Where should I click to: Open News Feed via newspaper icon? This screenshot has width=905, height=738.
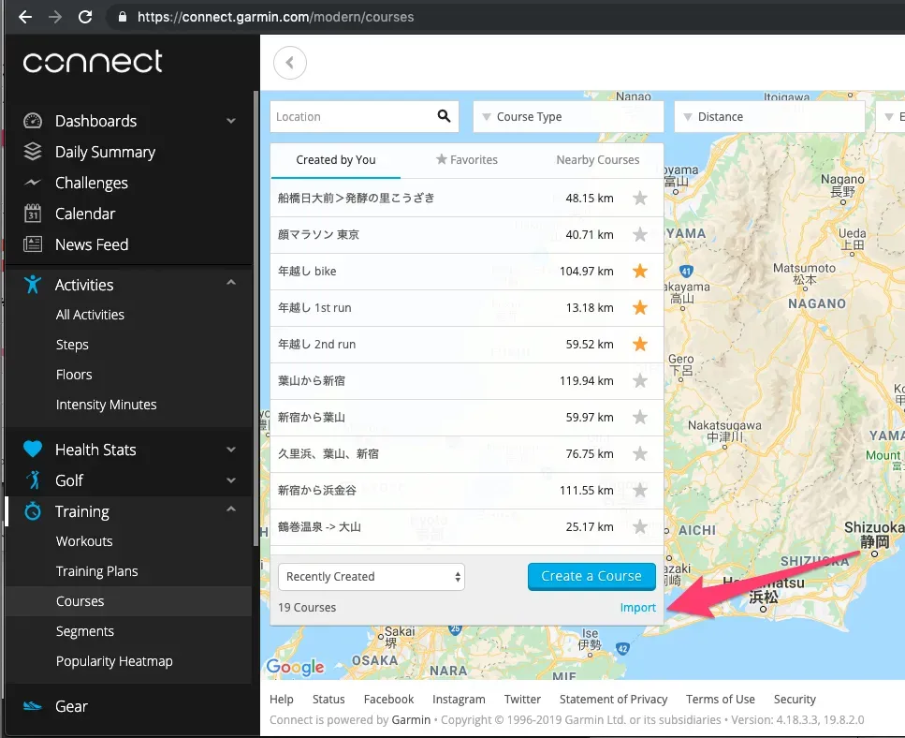[x=31, y=244]
